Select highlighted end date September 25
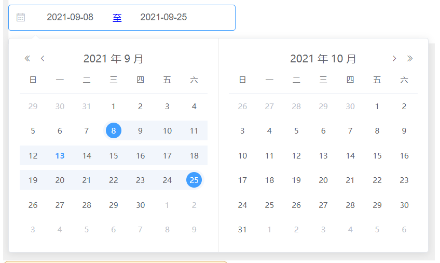The image size is (440, 263). (194, 180)
